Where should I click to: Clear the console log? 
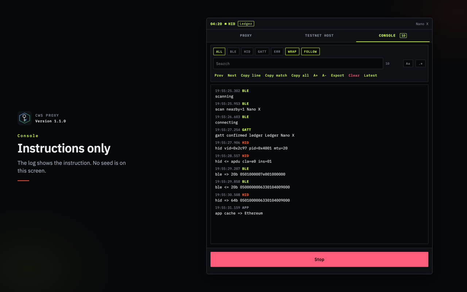(354, 76)
